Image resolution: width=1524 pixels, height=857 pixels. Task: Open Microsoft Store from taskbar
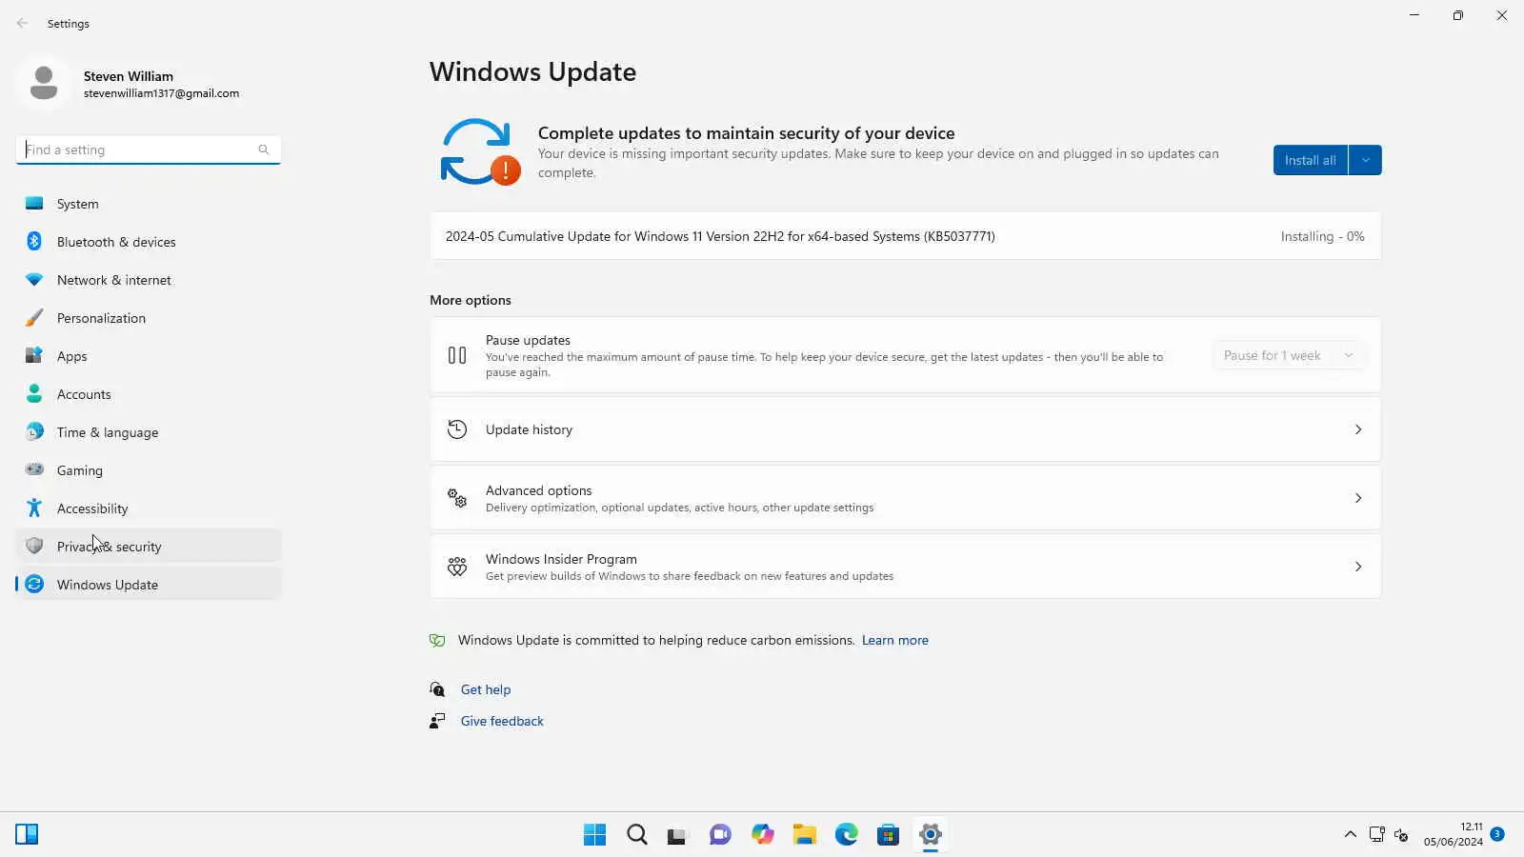click(x=889, y=835)
